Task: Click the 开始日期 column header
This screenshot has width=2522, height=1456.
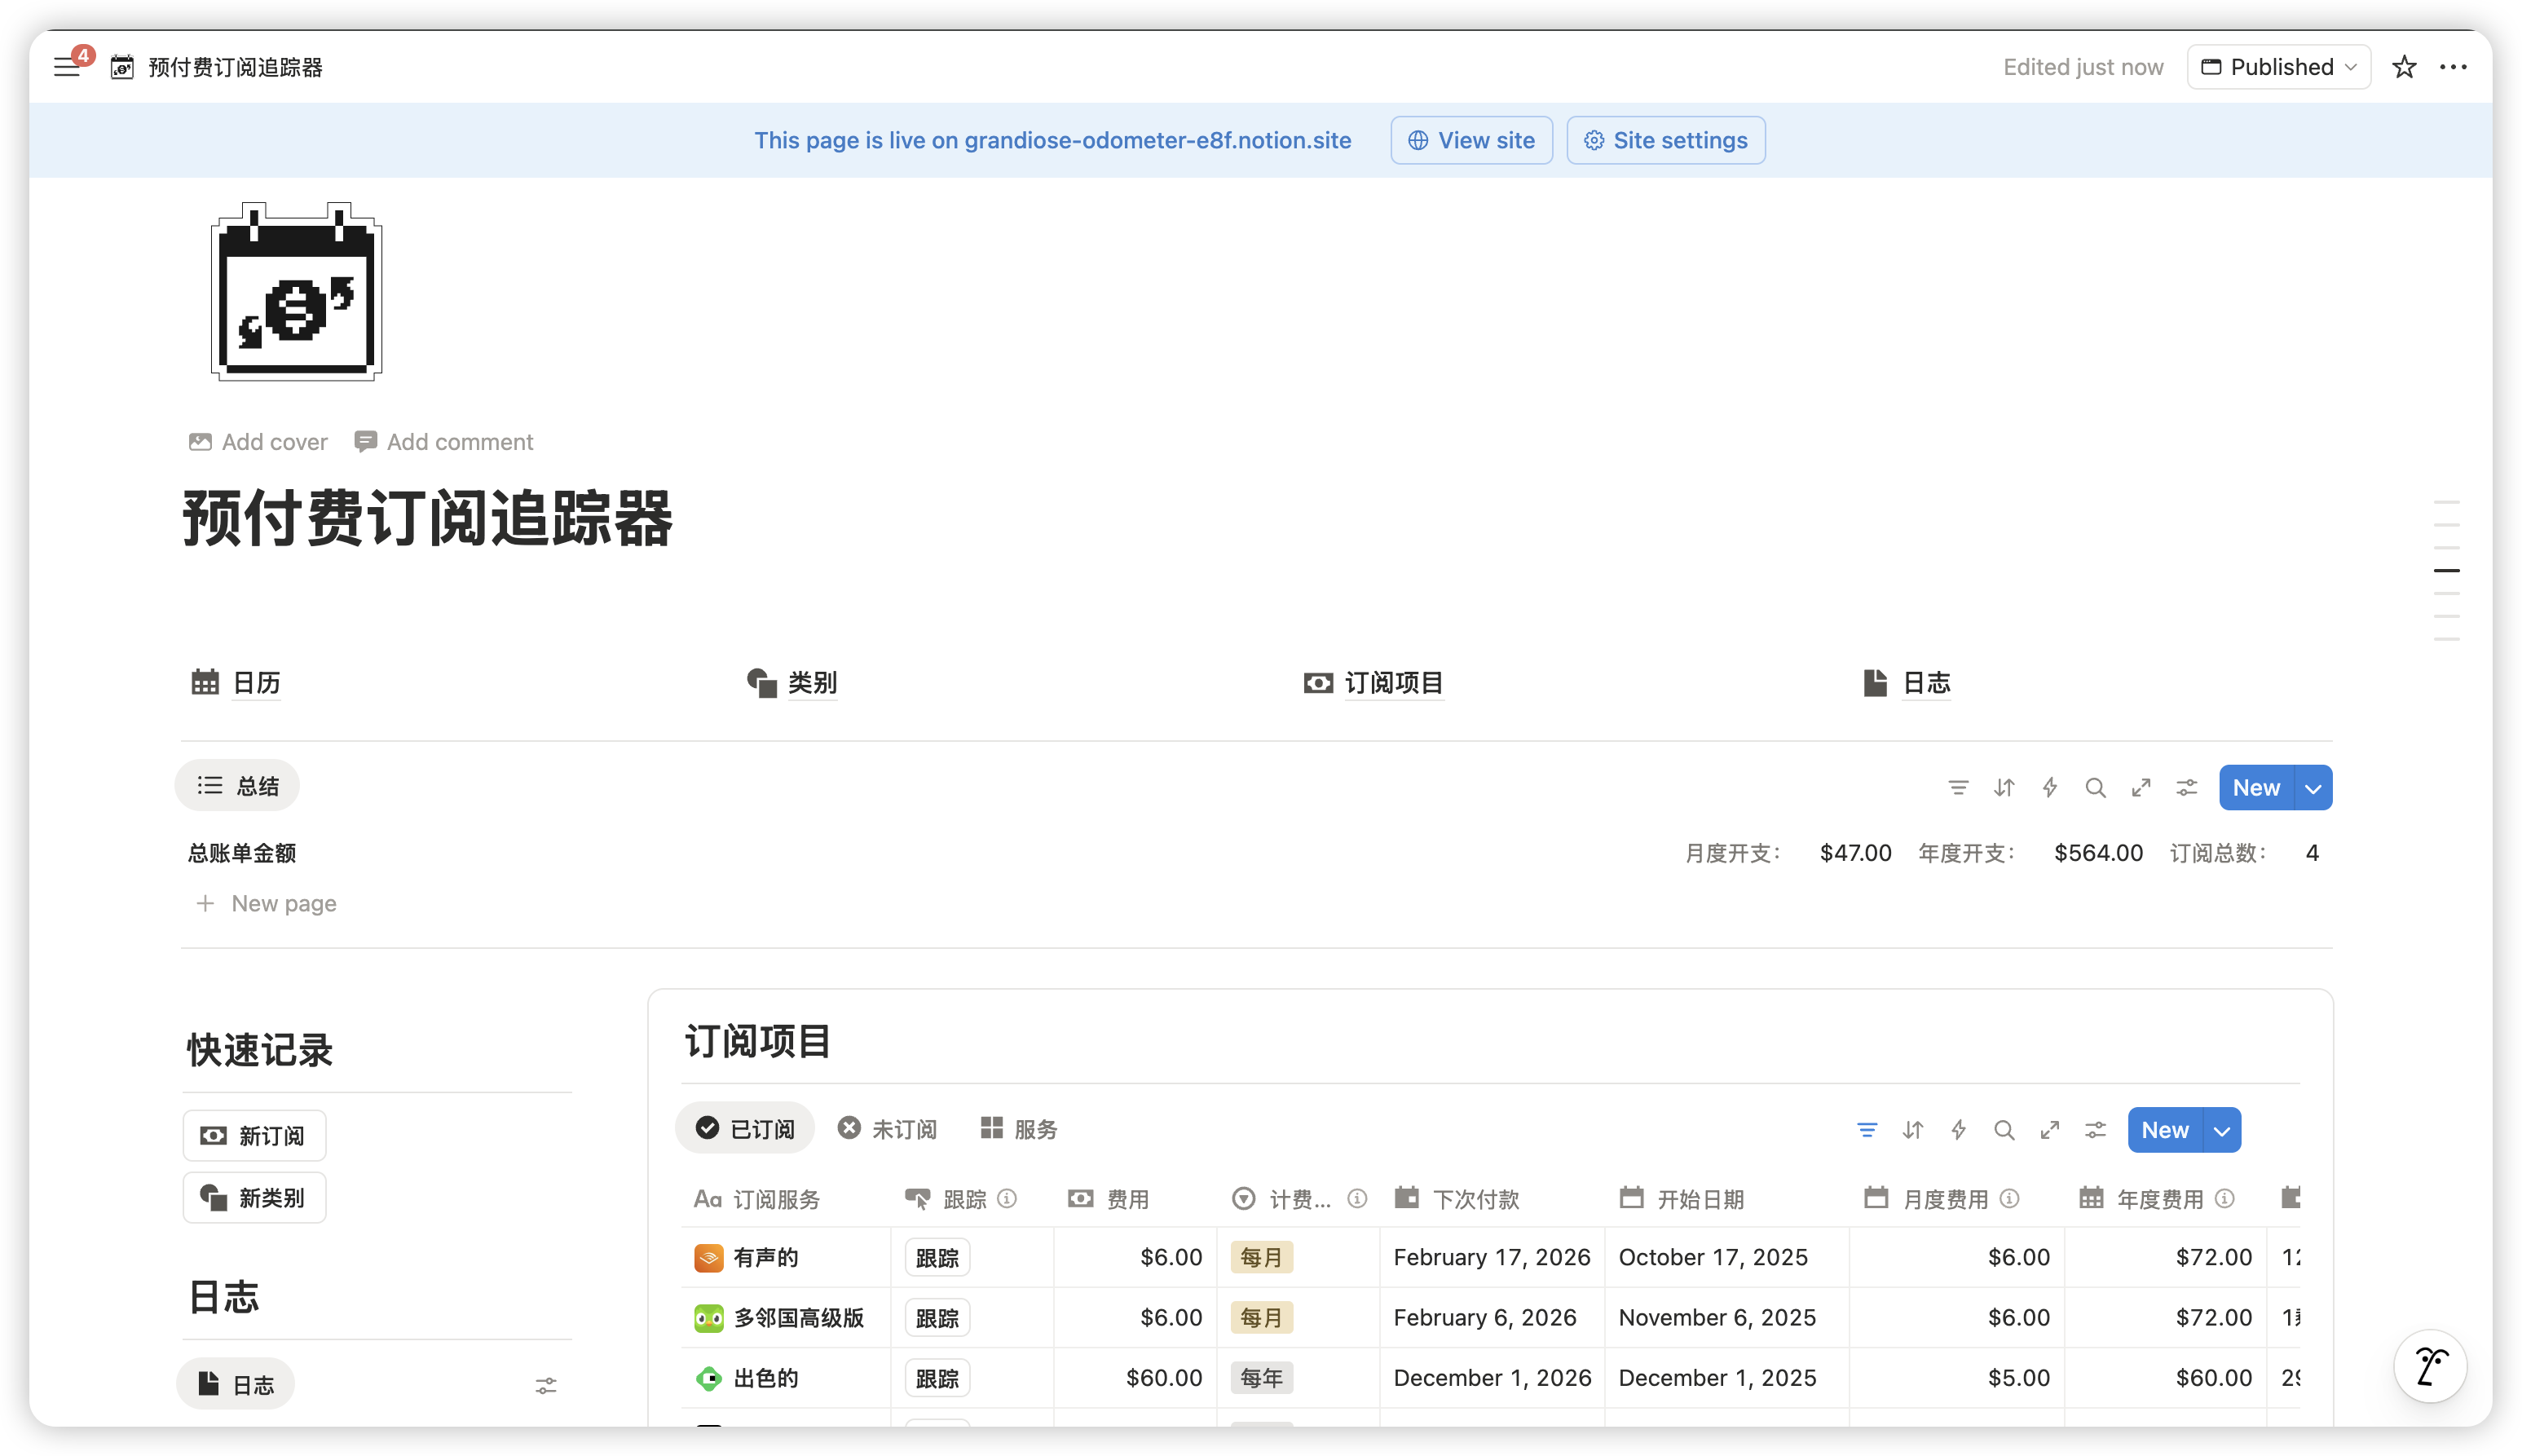Action: (1726, 1199)
